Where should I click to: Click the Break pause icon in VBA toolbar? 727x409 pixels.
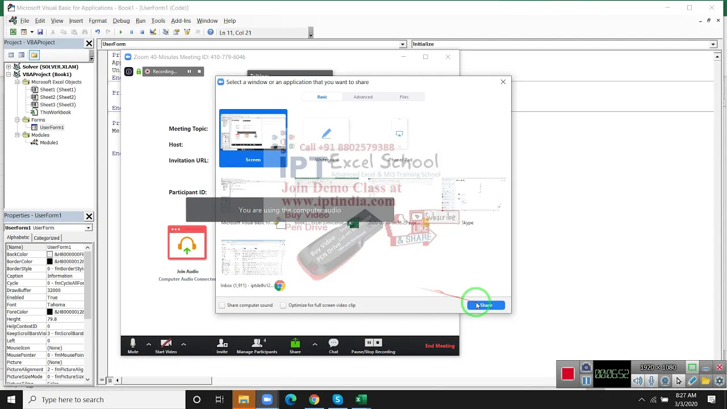[131, 32]
